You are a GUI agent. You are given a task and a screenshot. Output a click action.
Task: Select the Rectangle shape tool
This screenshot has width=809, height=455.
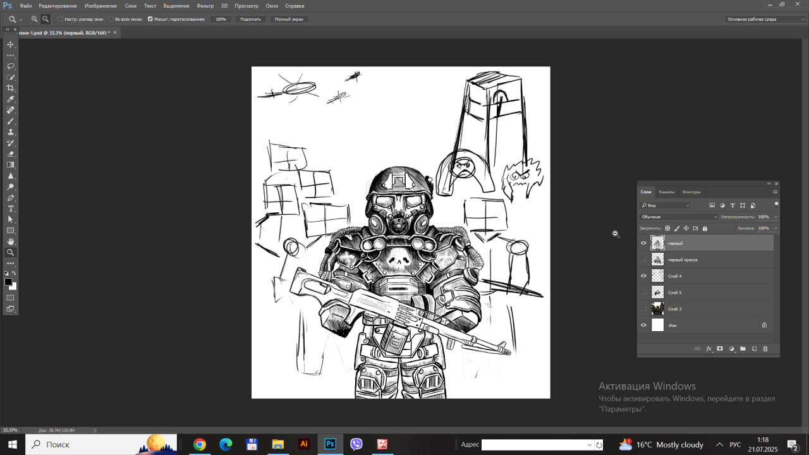coord(10,231)
